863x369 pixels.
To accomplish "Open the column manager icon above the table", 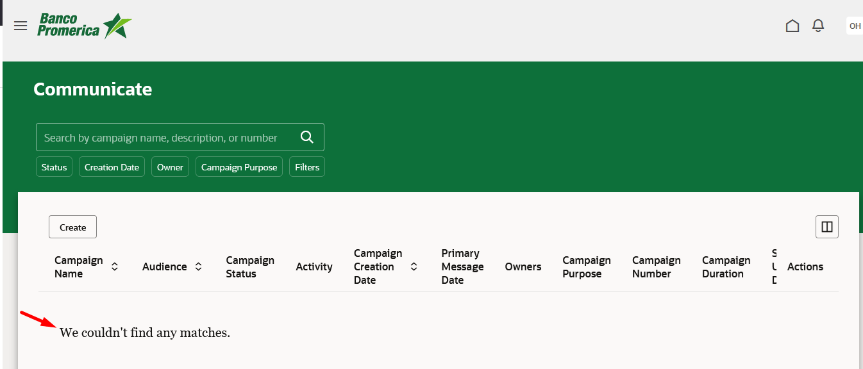I will coord(826,226).
